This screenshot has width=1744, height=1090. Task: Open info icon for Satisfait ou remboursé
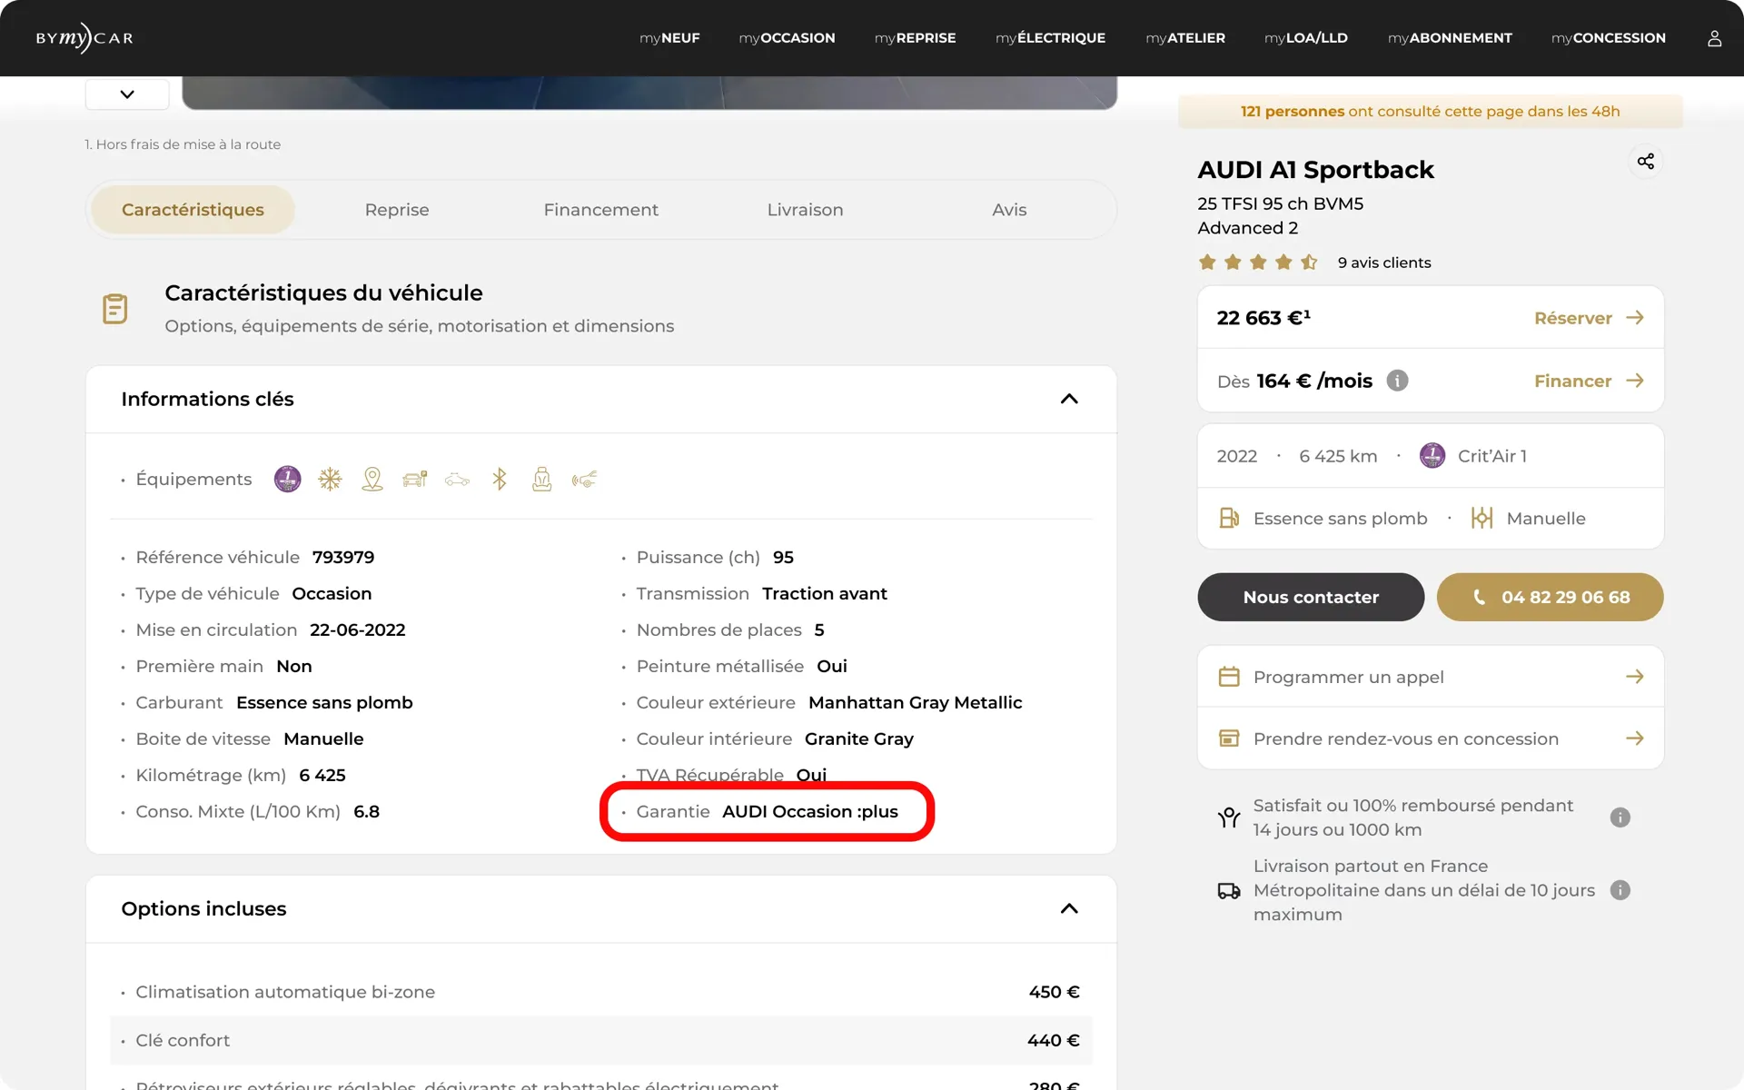(x=1620, y=817)
